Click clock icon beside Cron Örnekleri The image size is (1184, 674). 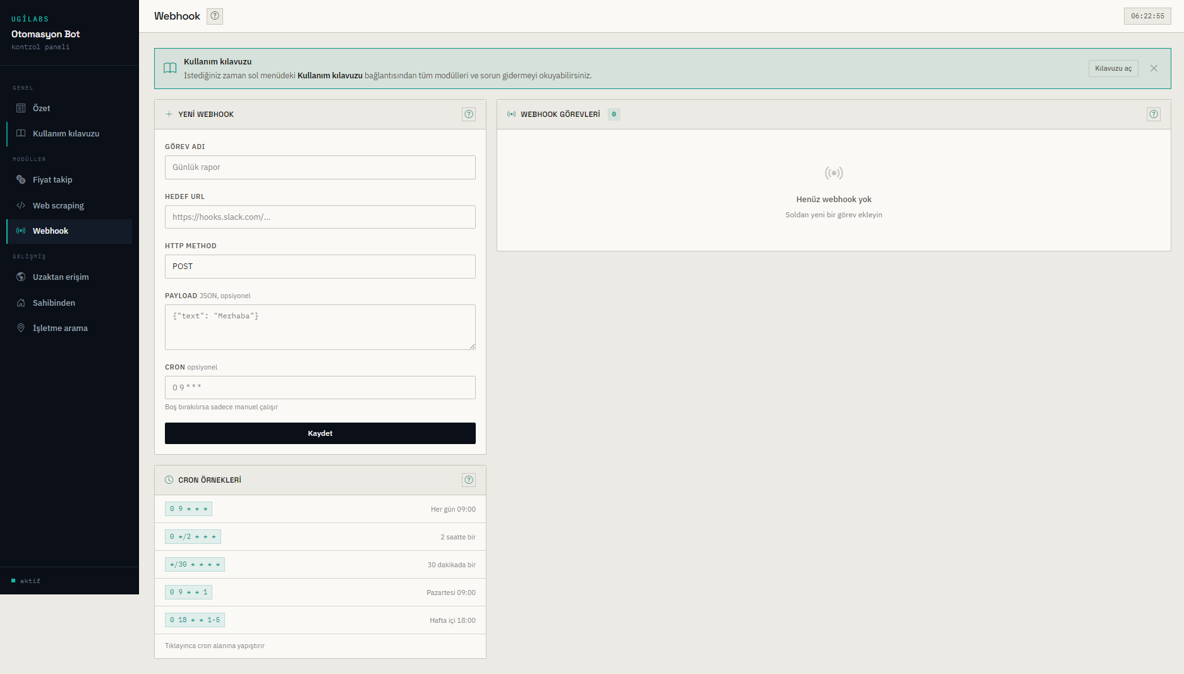(169, 480)
